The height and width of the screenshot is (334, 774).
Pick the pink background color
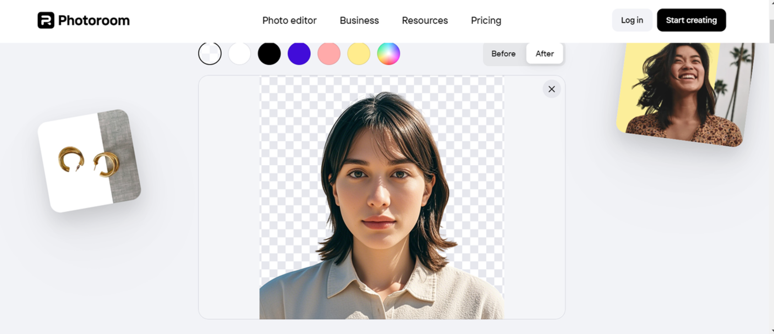[329, 54]
